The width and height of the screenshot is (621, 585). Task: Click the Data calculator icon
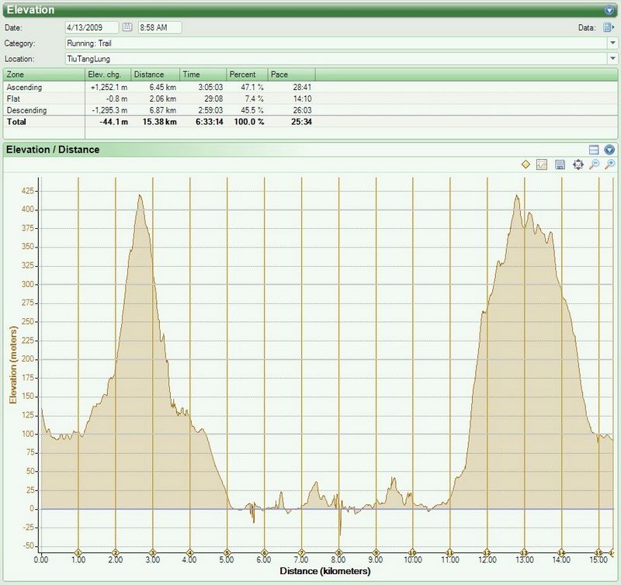tap(609, 27)
